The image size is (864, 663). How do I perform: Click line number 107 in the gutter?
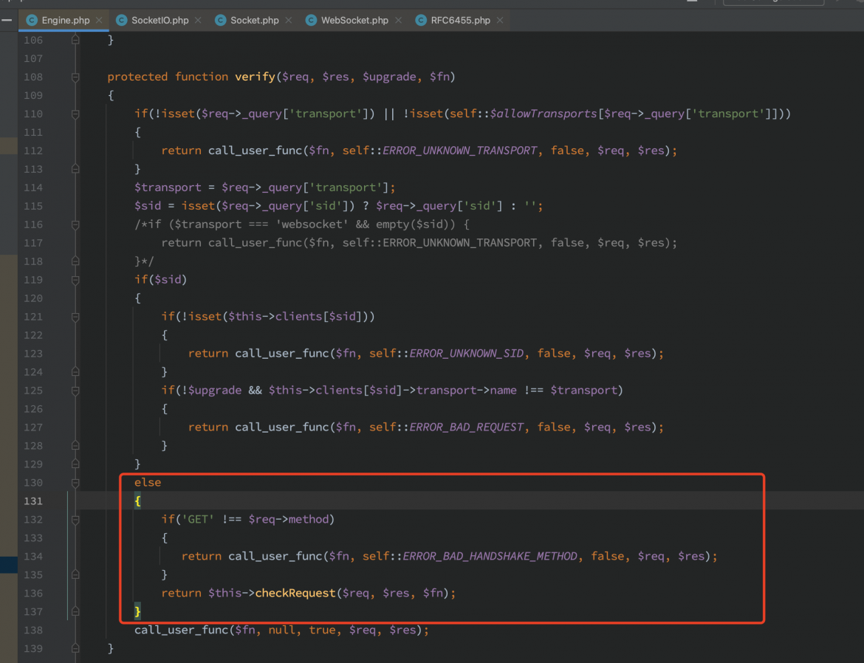pyautogui.click(x=33, y=58)
